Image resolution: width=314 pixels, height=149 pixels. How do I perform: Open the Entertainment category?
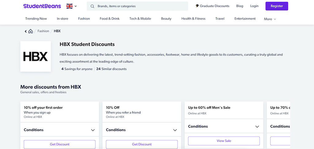pyautogui.click(x=245, y=19)
